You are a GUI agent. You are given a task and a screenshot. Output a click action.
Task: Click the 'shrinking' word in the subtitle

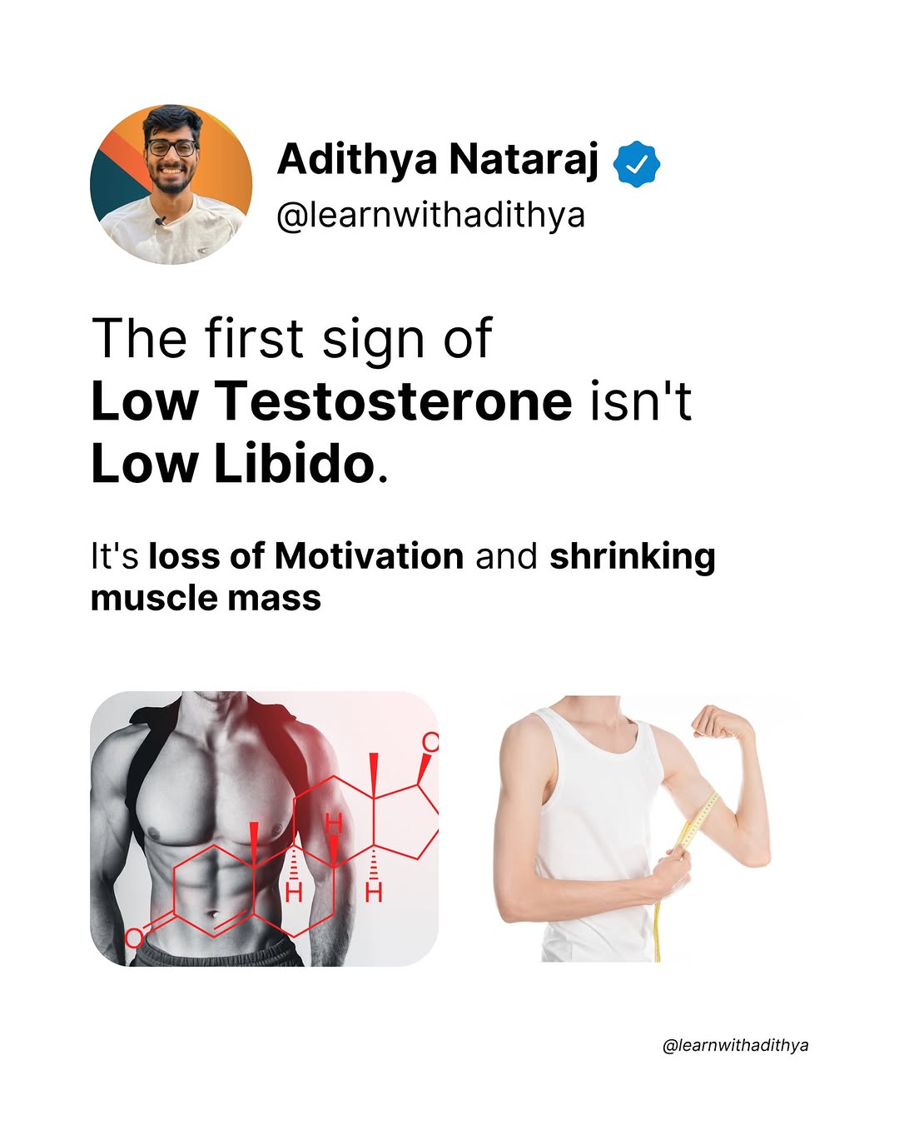point(632,558)
